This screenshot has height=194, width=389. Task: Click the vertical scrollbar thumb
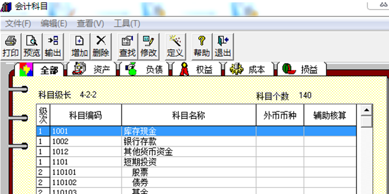(x=367, y=122)
